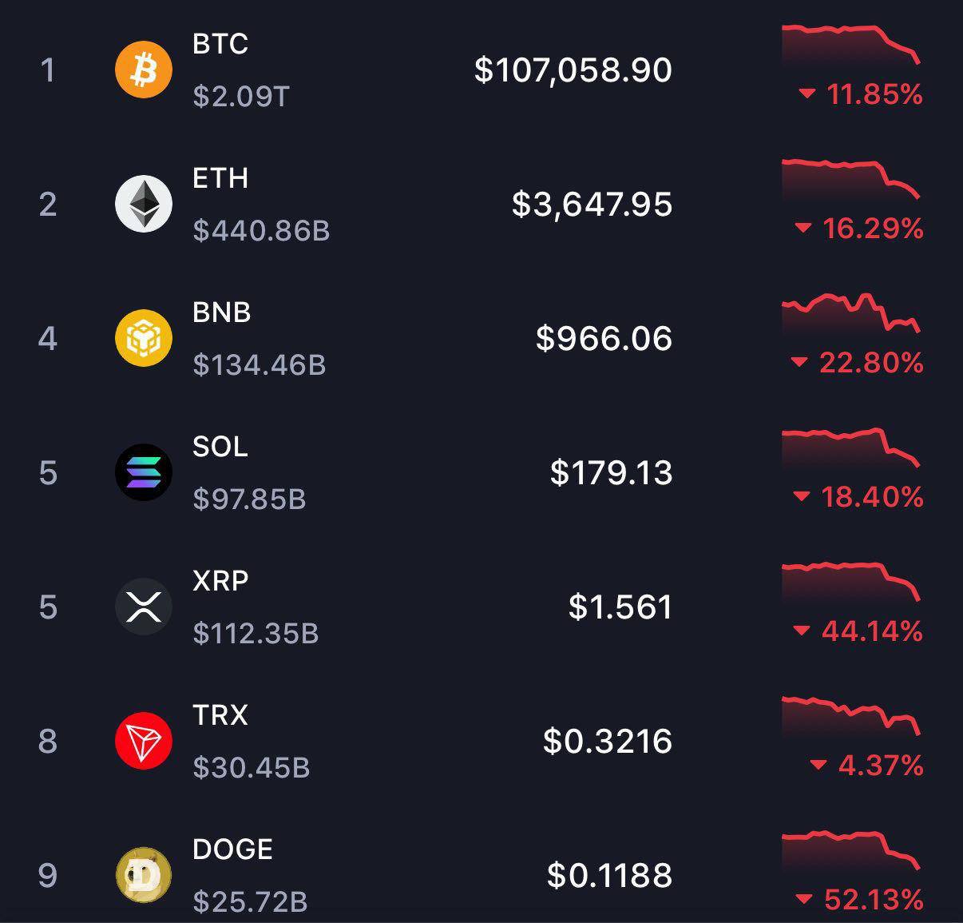The image size is (963, 923).
Task: Click the XRP price $1.561
Action: [x=620, y=607]
